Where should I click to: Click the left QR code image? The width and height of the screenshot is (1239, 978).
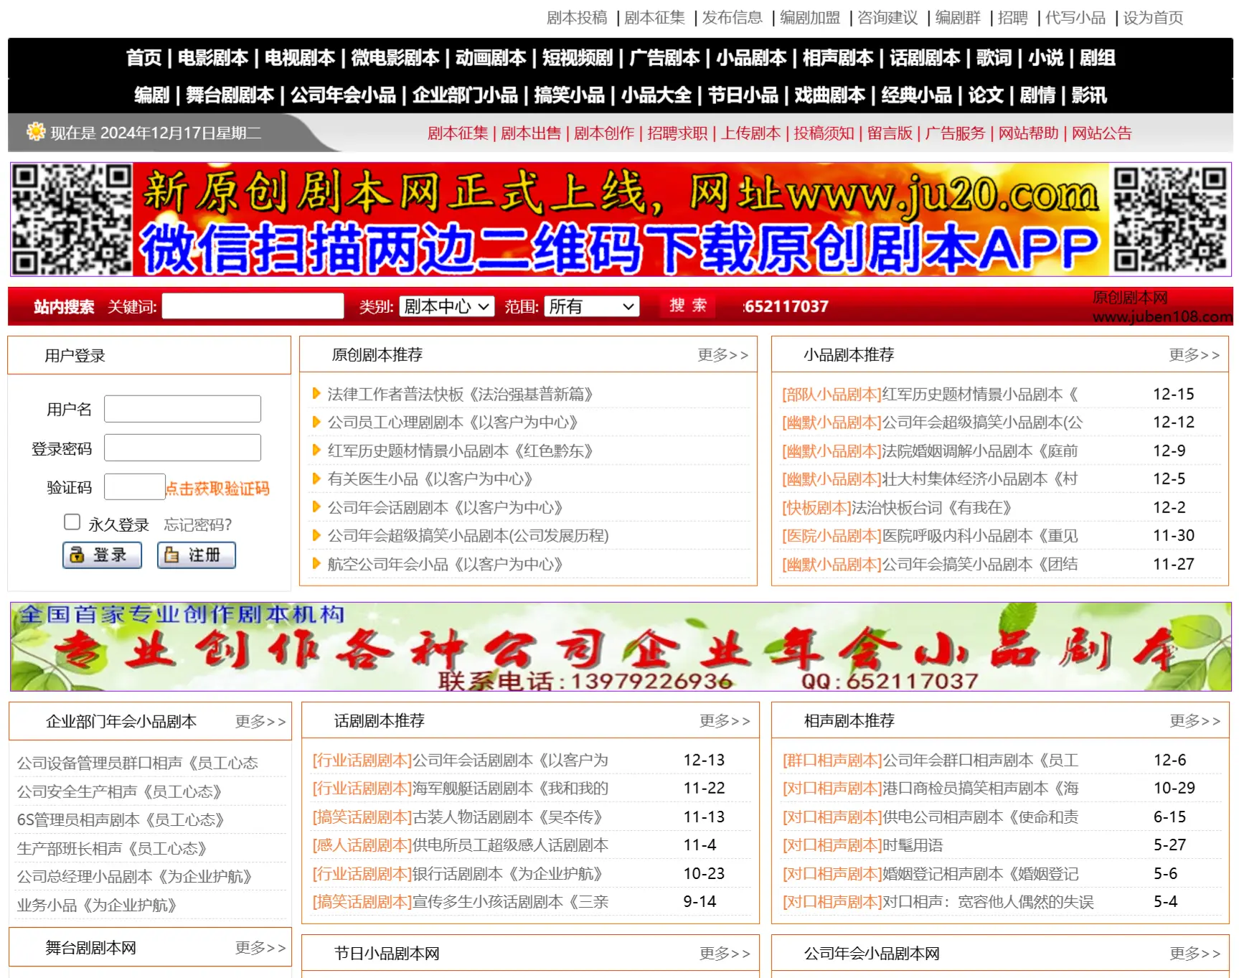[72, 220]
